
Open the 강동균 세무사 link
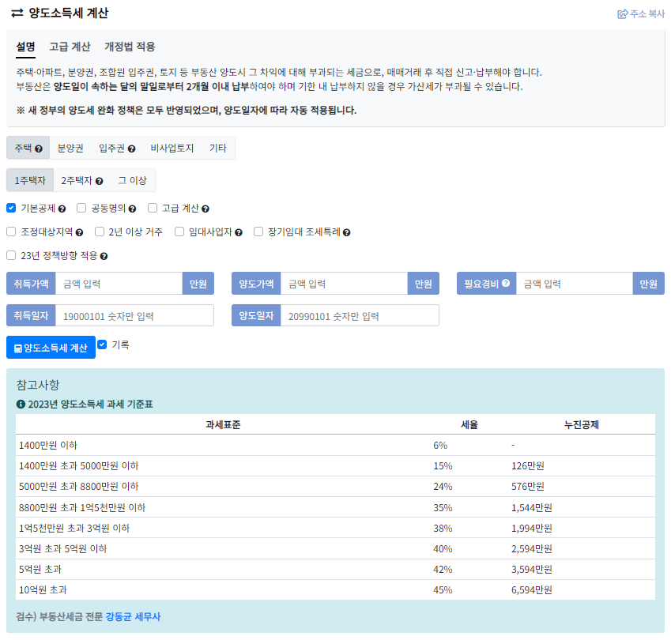(x=133, y=617)
